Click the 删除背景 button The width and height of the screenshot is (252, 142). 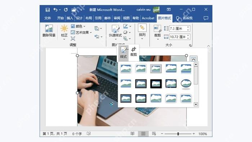tap(49, 31)
